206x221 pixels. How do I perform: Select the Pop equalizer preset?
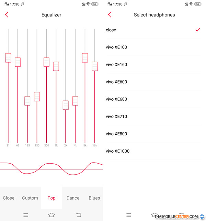point(51,198)
